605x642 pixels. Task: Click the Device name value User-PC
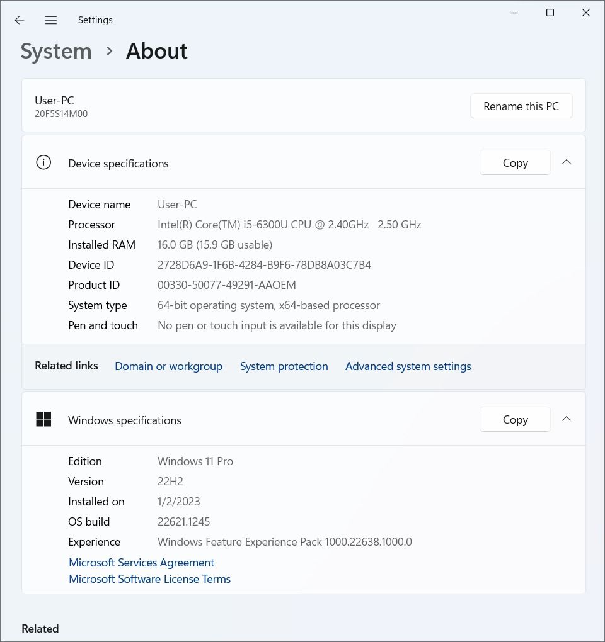(x=177, y=205)
